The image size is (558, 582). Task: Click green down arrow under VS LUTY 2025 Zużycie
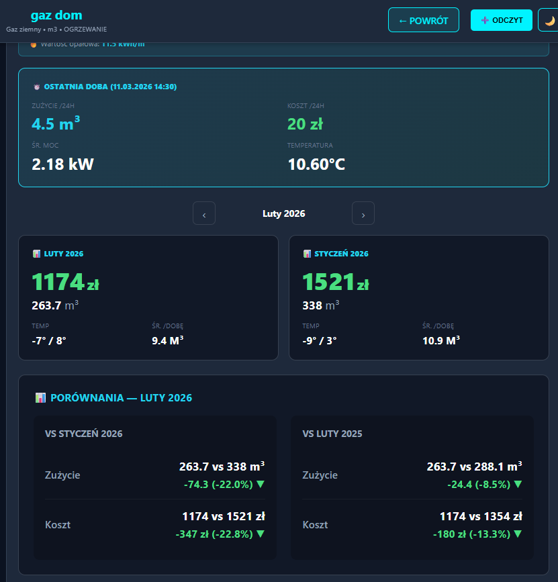518,484
